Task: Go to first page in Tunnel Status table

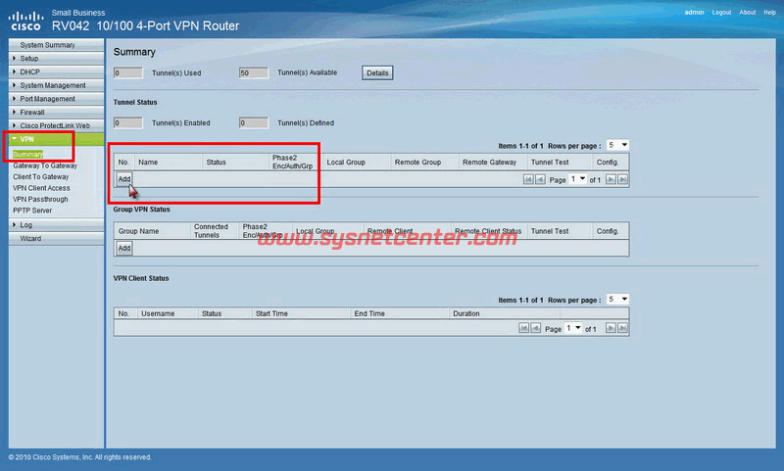Action: [528, 179]
